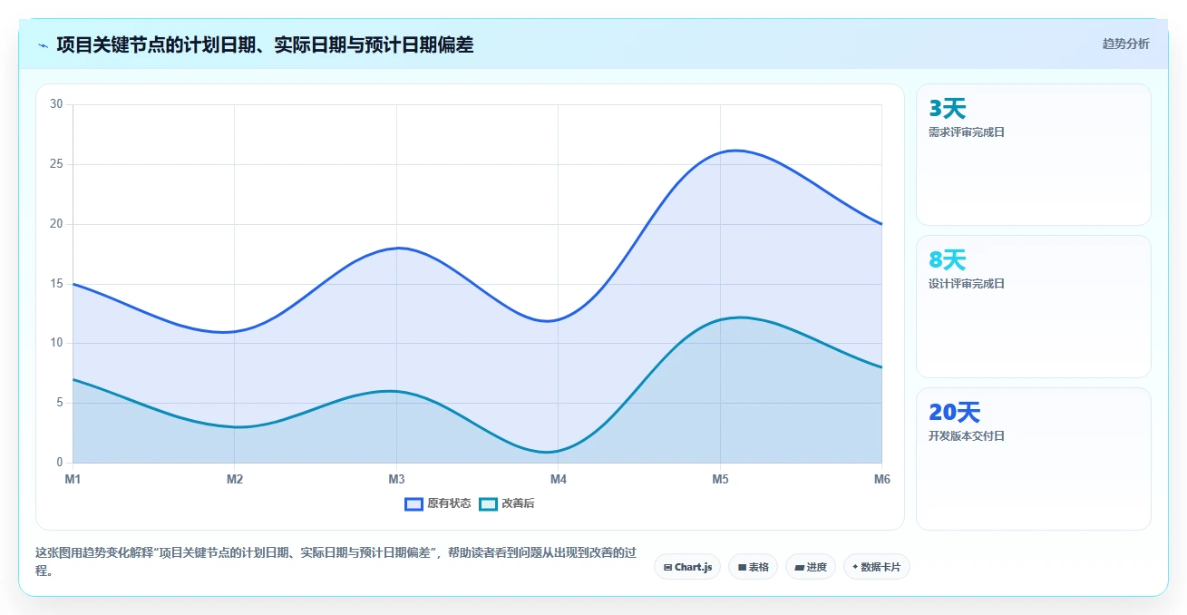The image size is (1187, 615).
Task: Click the 设计评审完成日 caption text
Action: pyautogui.click(x=967, y=284)
